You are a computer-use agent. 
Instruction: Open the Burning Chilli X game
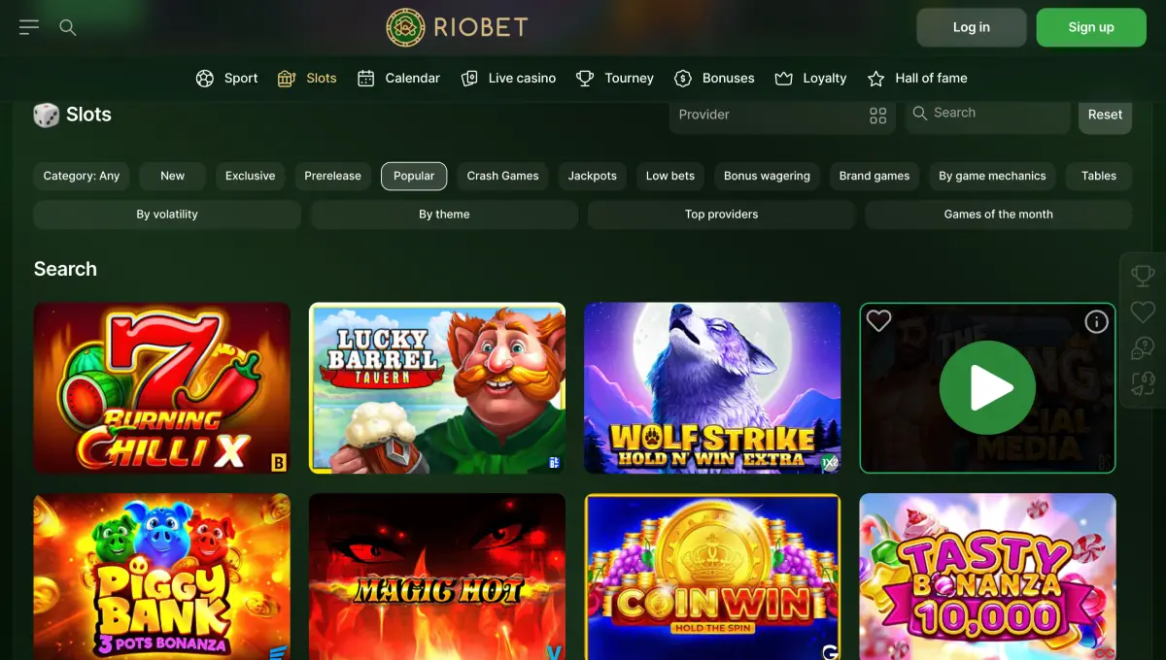tap(162, 387)
